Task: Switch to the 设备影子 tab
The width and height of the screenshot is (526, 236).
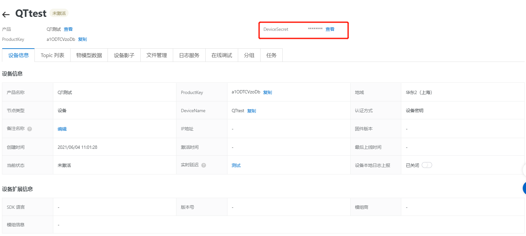Action: click(x=124, y=55)
